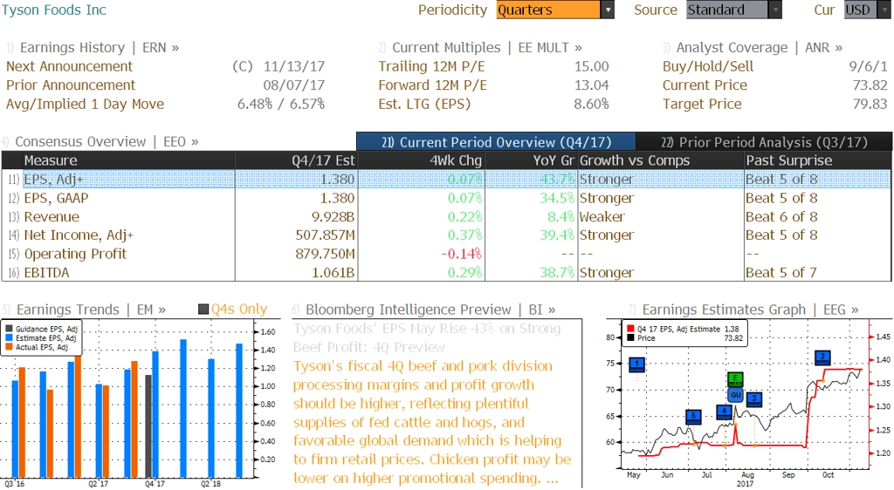Click the blue GU guidance marker on graph
This screenshot has height=490, width=894.
(735, 394)
